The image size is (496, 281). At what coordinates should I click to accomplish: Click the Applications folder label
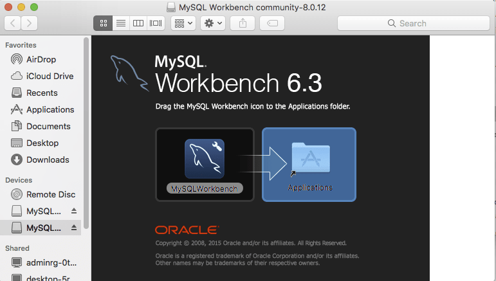coord(310,188)
